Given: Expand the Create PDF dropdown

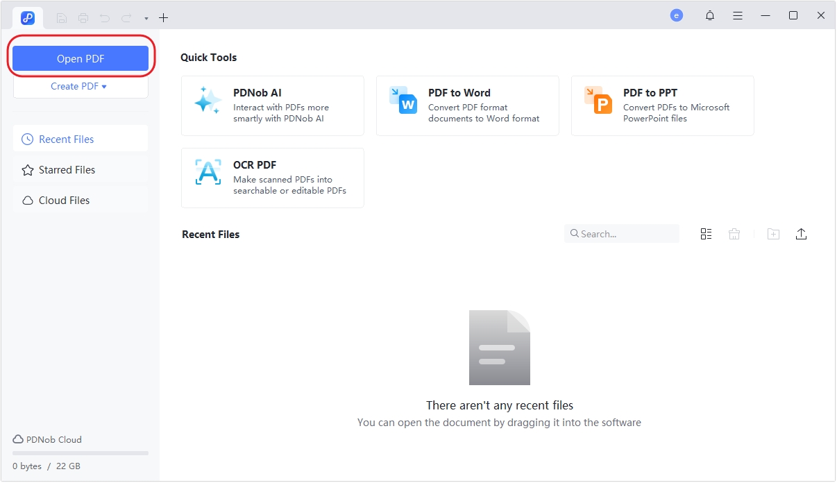Looking at the screenshot, I should coord(80,86).
